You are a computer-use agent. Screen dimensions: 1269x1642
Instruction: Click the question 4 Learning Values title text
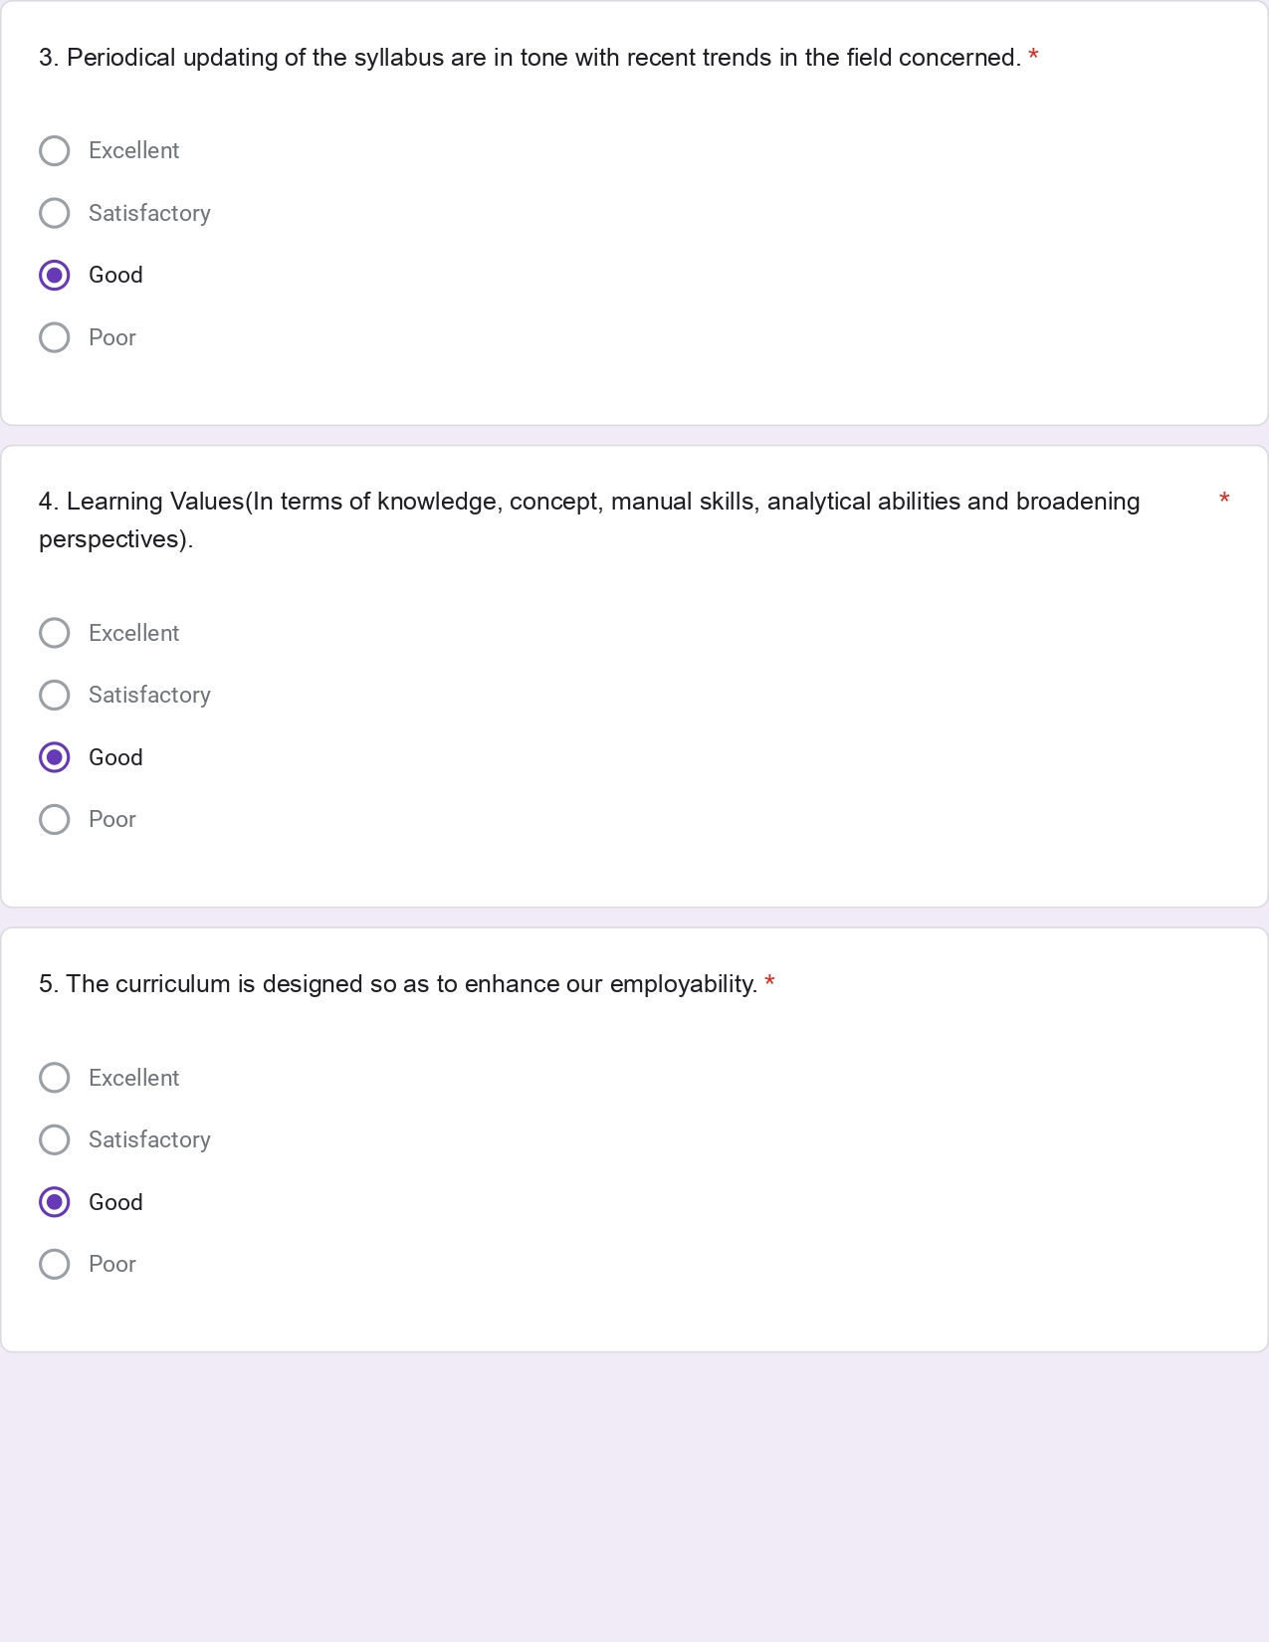589,502
